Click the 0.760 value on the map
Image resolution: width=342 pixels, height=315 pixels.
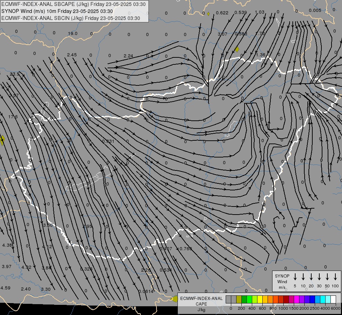(185, 248)
